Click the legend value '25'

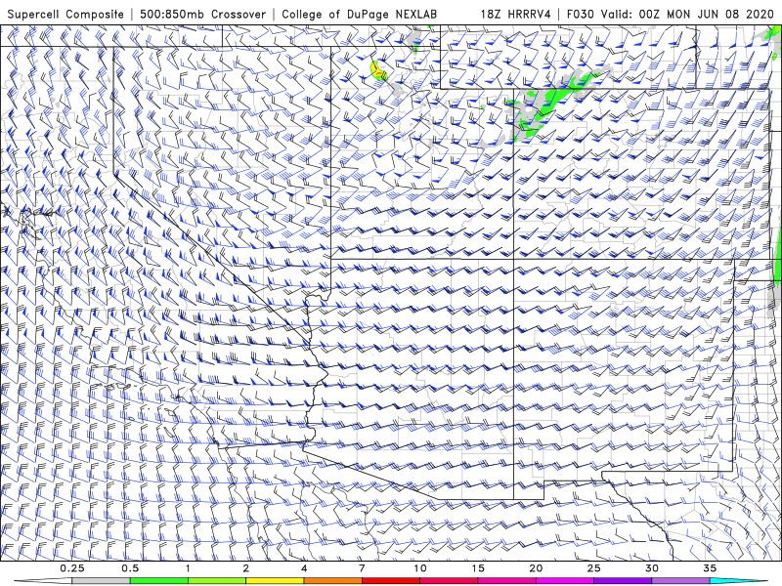point(593,568)
